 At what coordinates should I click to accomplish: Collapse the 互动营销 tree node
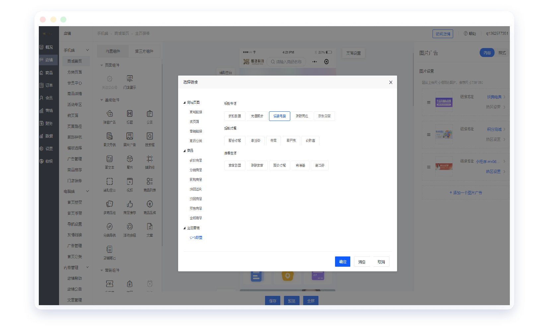tap(184, 228)
